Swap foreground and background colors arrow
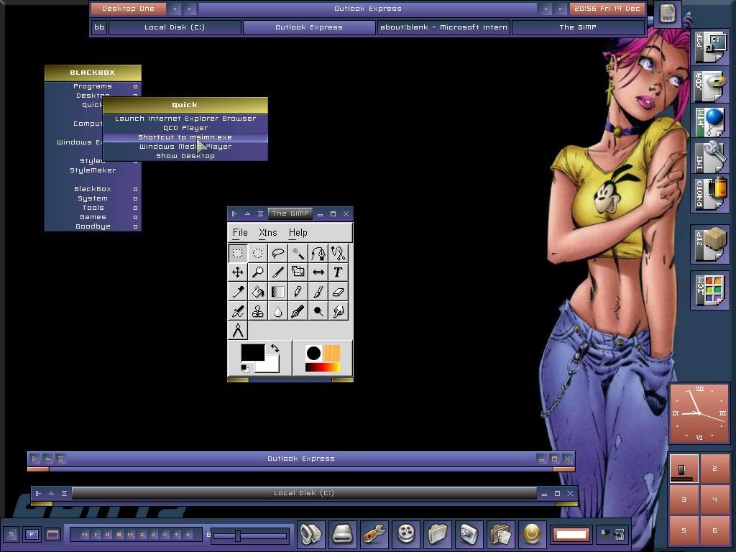736x552 pixels. (275, 349)
